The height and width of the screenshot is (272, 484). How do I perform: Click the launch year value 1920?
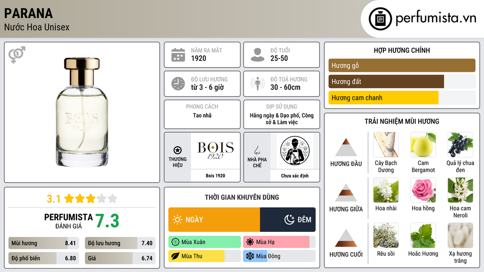tap(199, 58)
